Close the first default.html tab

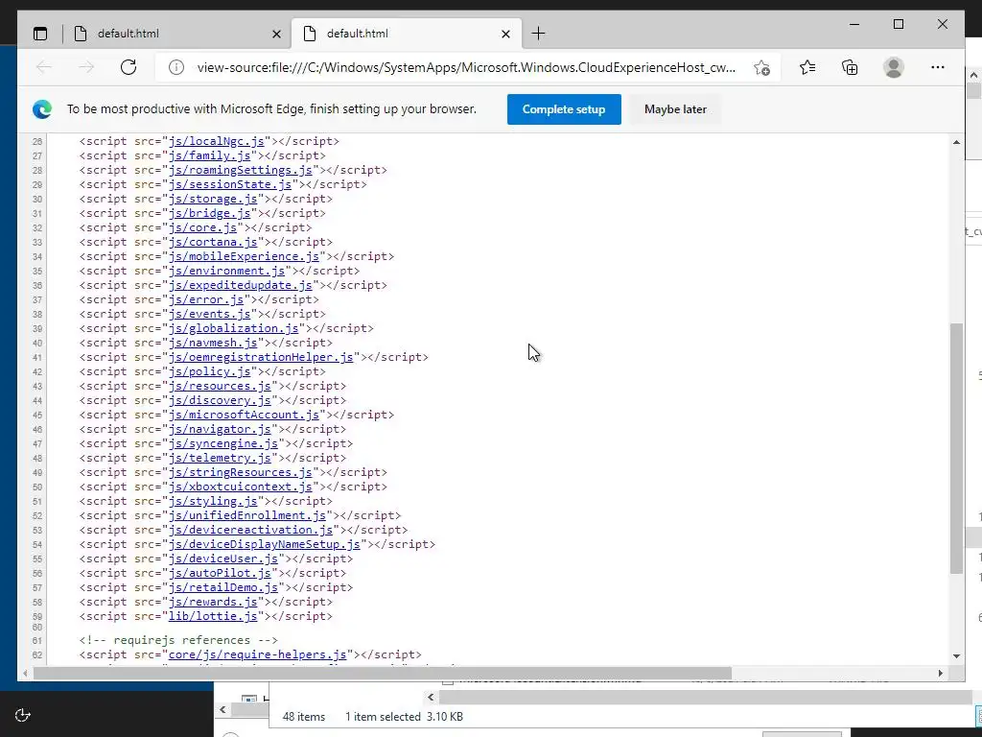click(276, 35)
